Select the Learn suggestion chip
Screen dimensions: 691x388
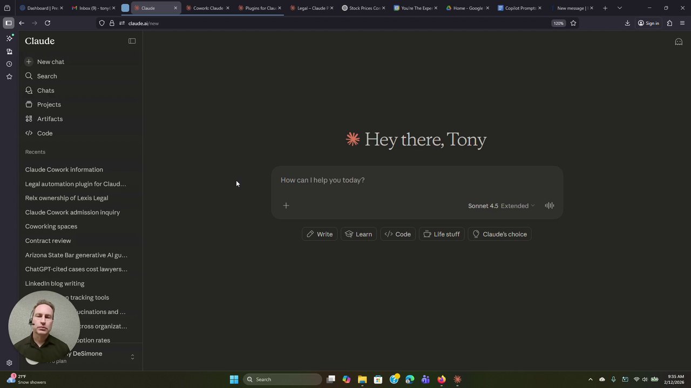[x=358, y=234]
